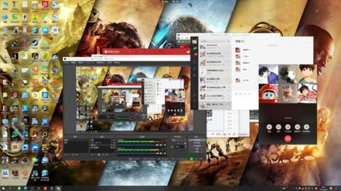
Task: Open the Edit menu in OBS
Action: coord(74,63)
